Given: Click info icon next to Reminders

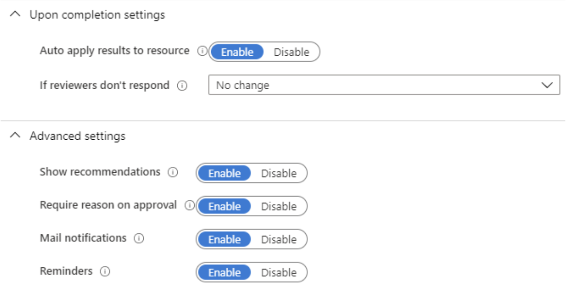Looking at the screenshot, I should click(x=105, y=272).
